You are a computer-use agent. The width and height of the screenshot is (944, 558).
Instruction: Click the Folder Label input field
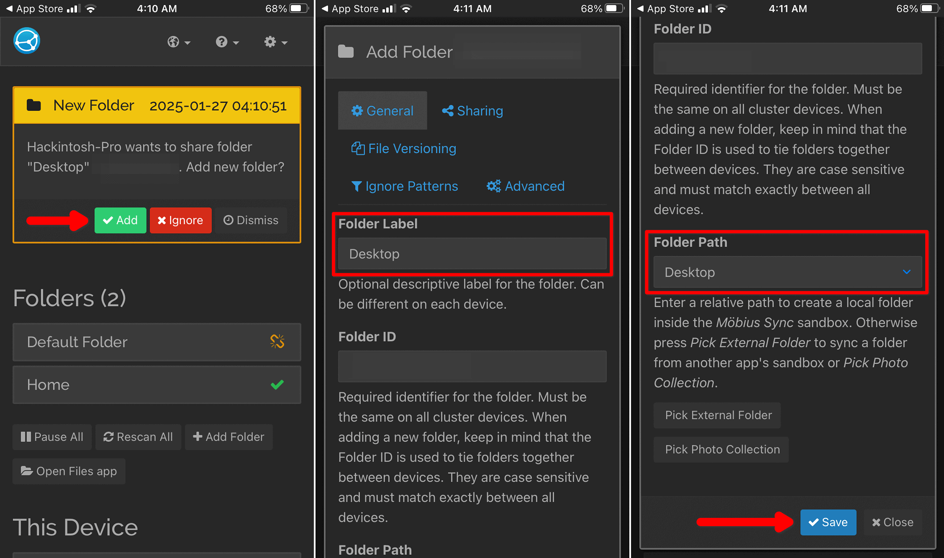[x=472, y=254]
